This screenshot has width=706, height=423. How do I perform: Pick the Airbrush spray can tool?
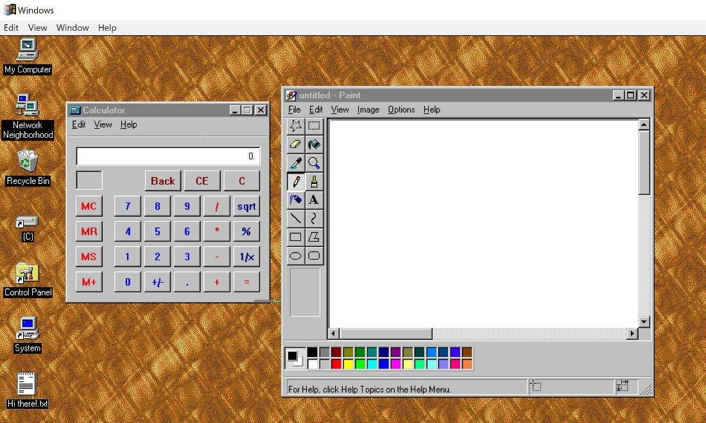click(x=295, y=200)
